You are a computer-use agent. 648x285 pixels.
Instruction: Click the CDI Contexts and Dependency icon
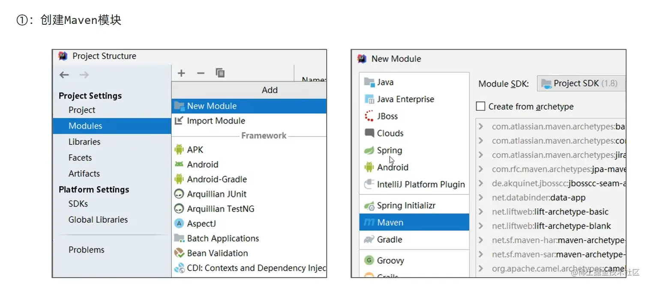coord(179,268)
